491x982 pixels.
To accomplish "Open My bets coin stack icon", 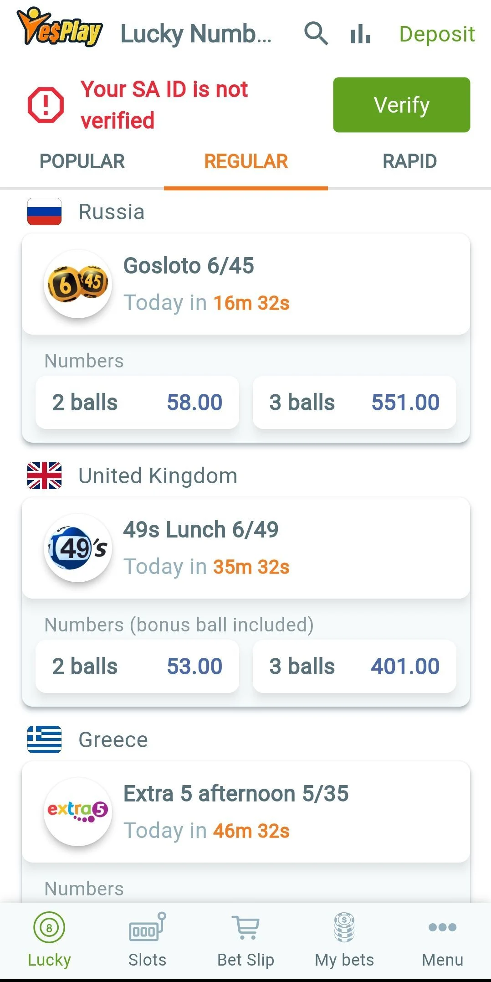I will coord(344,927).
